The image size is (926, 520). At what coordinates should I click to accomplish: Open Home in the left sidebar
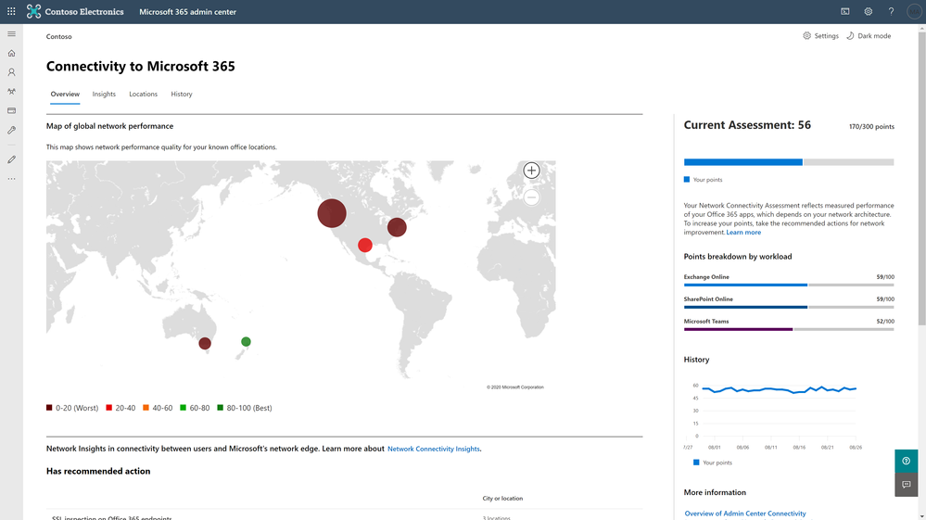pos(11,53)
